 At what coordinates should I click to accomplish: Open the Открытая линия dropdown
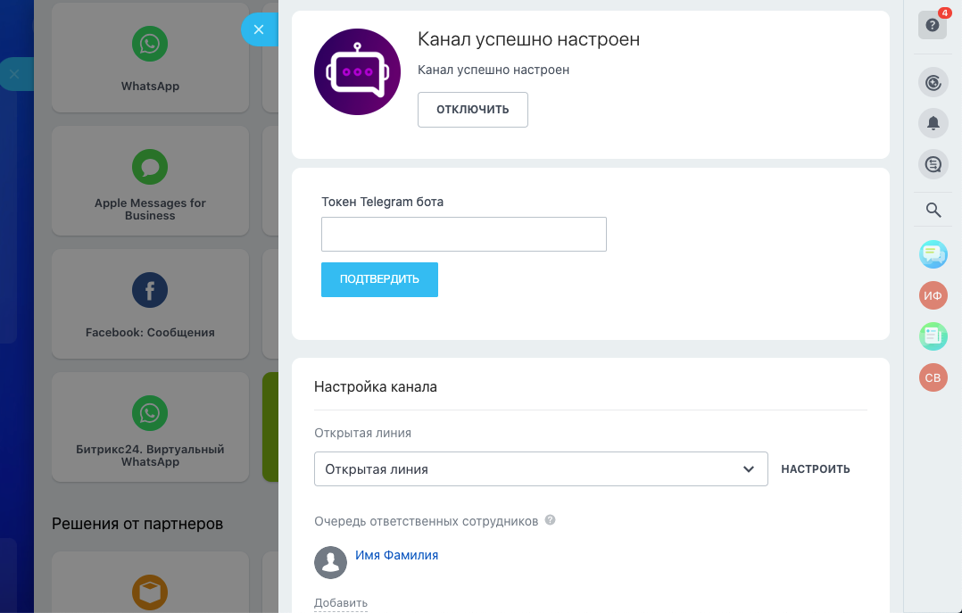tap(541, 469)
